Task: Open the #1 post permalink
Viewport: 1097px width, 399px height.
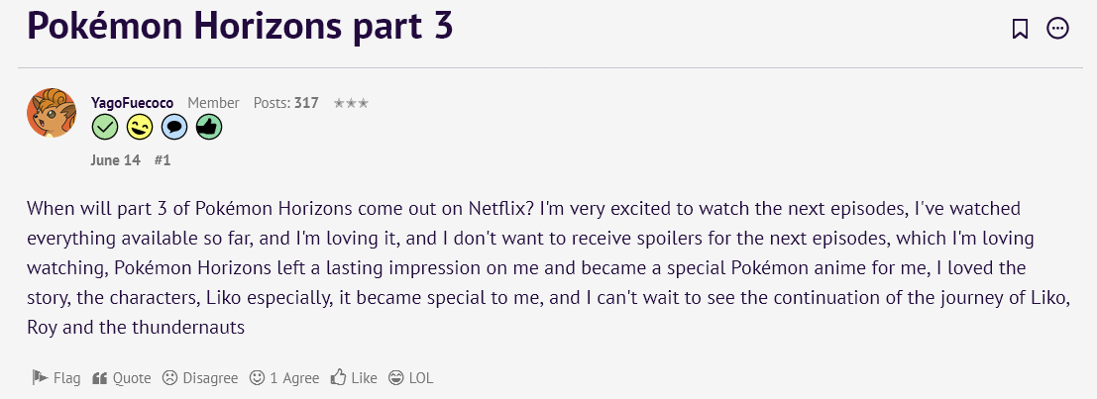Action: [163, 159]
